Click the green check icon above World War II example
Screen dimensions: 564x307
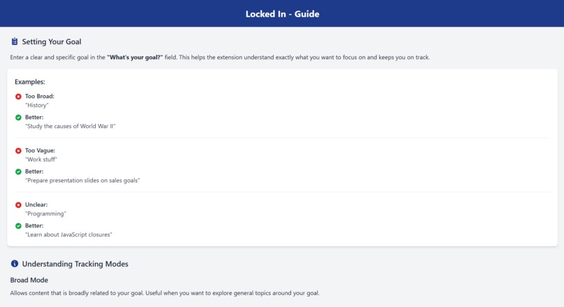tap(18, 117)
